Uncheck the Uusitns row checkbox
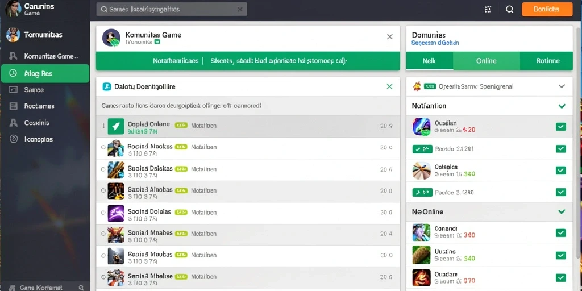582x291 pixels. tap(560, 255)
